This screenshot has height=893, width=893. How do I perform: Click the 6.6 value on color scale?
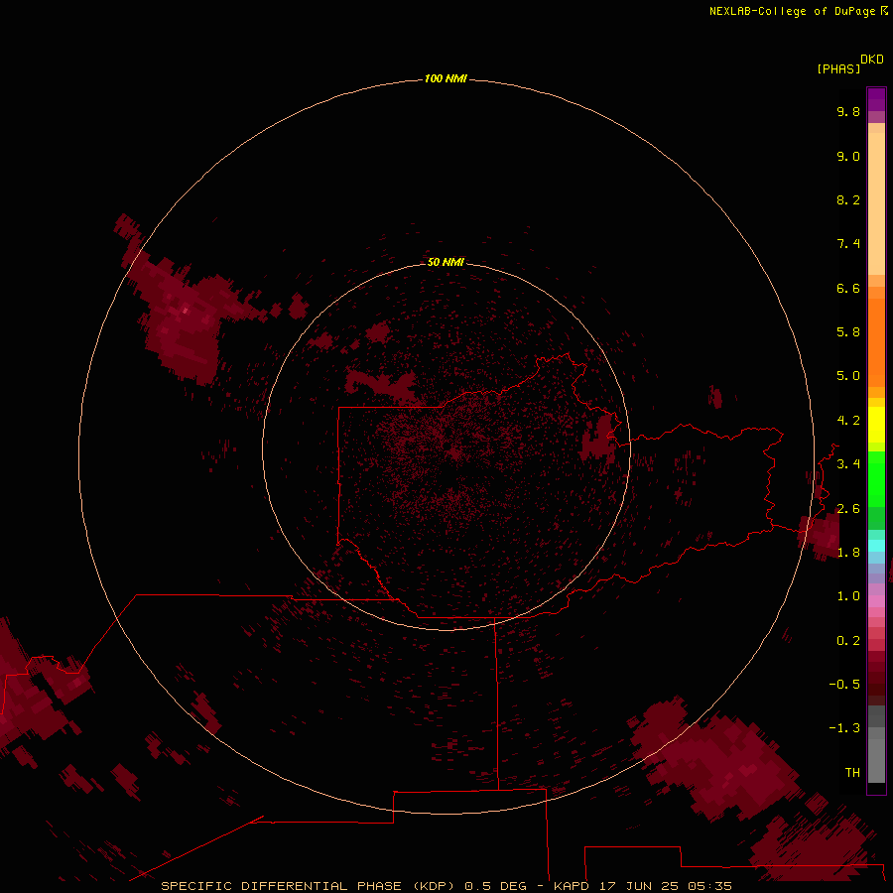[848, 288]
